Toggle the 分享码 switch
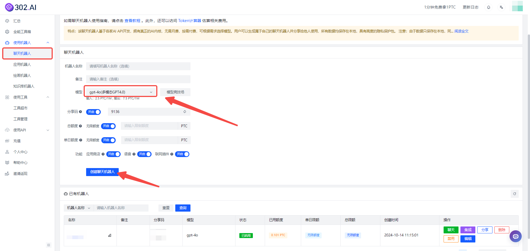Viewport: 530px width, 251px height. (x=93, y=112)
